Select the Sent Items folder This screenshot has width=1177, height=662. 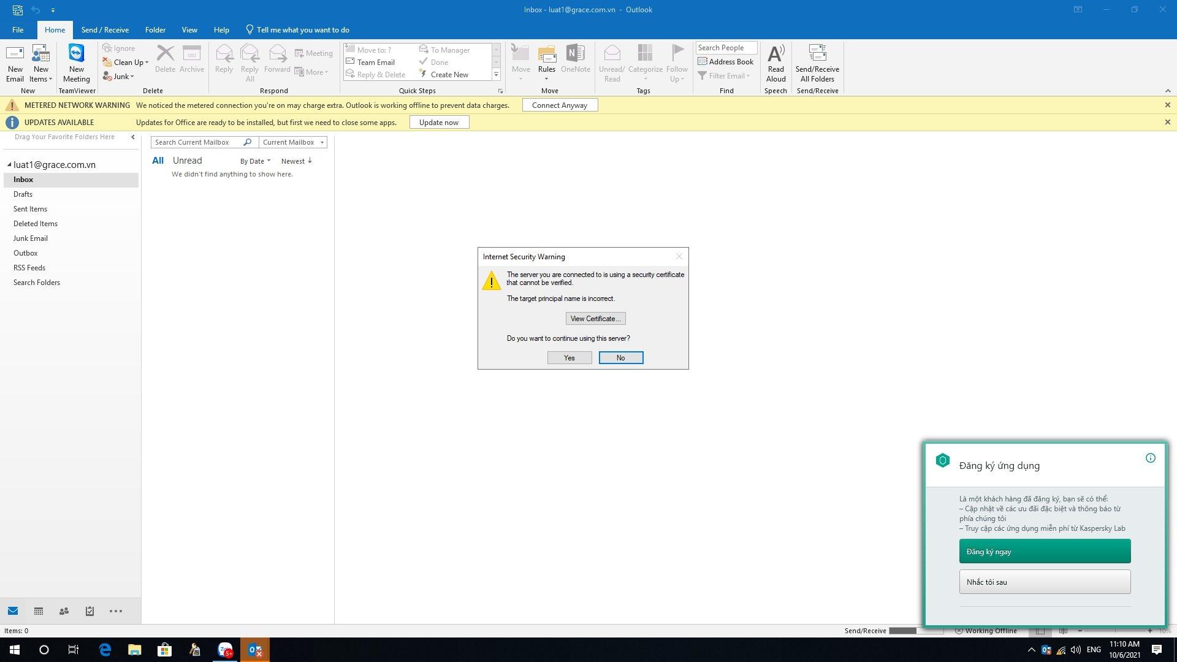click(x=71, y=209)
